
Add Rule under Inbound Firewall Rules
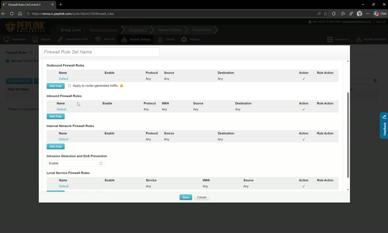click(56, 116)
